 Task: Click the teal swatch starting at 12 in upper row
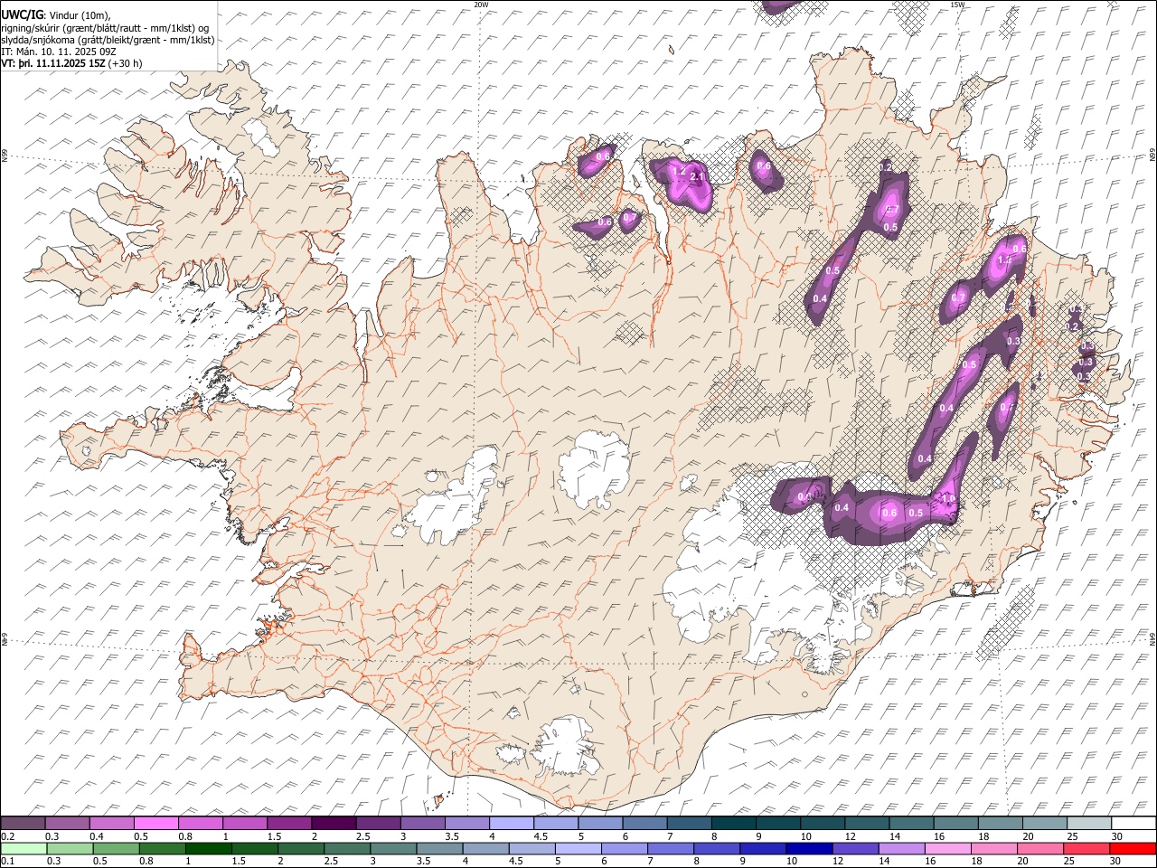click(866, 823)
